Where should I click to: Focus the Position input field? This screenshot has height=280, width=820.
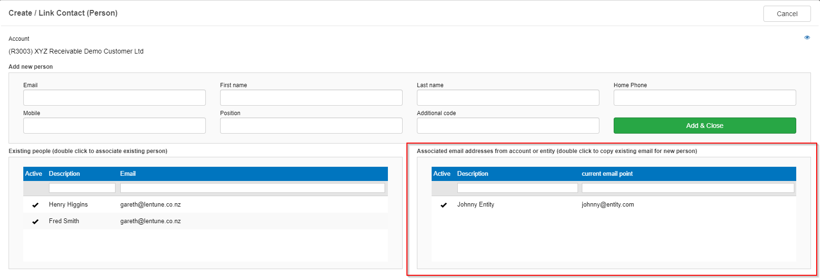[311, 126]
